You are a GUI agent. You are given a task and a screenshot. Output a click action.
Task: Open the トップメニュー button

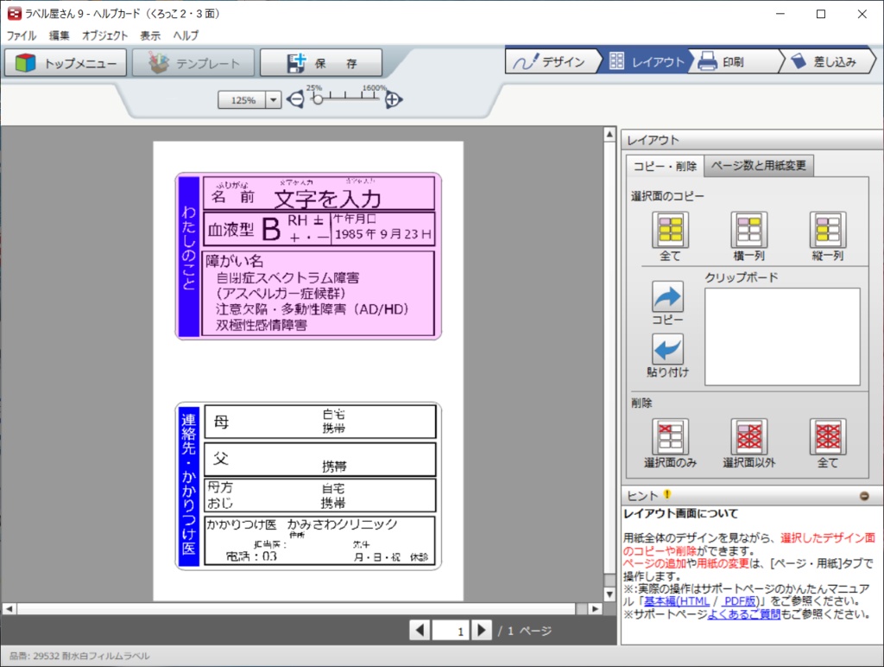click(x=66, y=62)
